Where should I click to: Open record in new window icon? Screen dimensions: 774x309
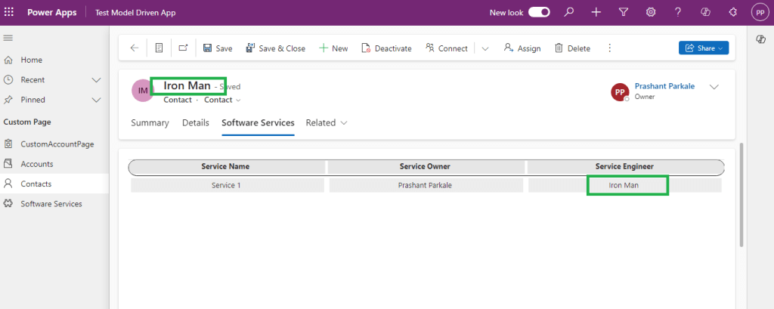coord(183,48)
